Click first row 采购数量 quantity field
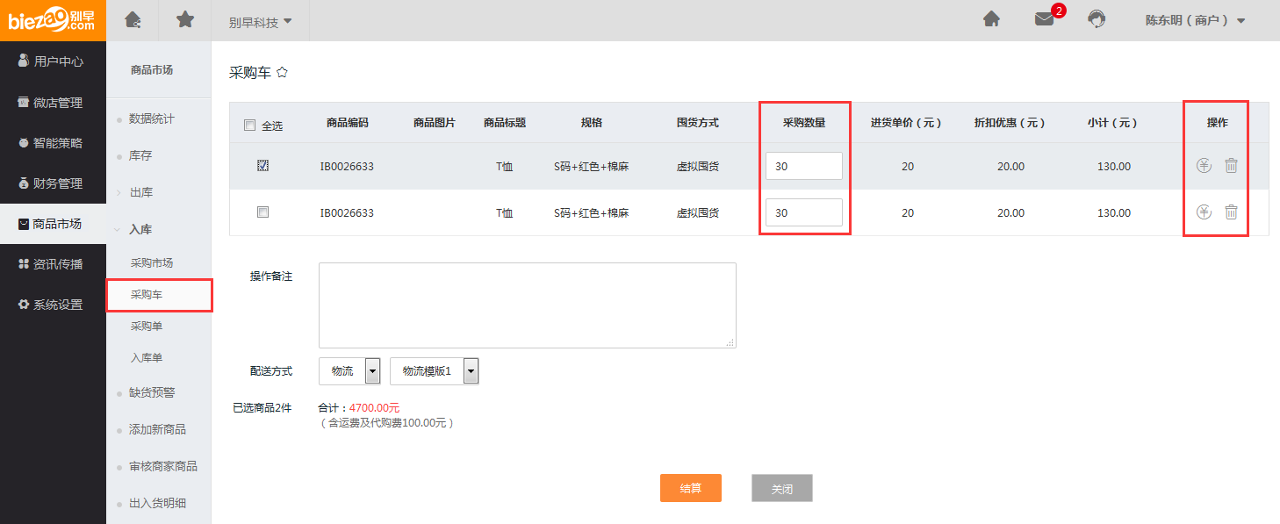The image size is (1280, 524). (x=804, y=166)
